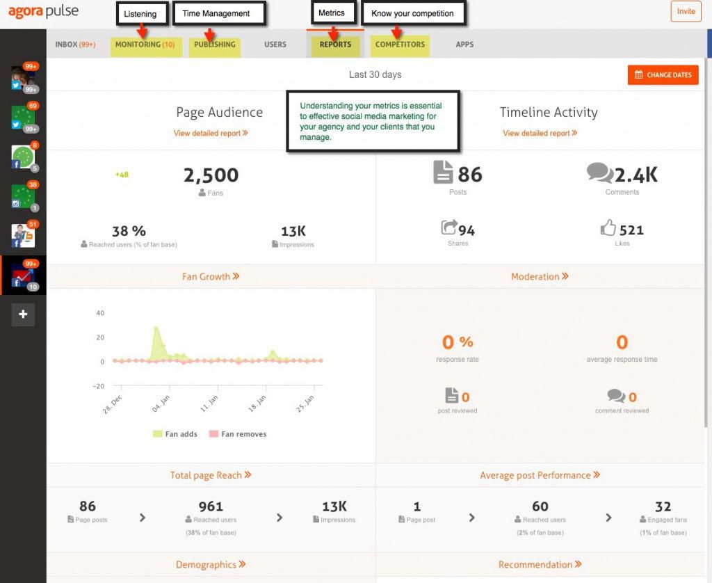Go to the Publishing tab

[215, 45]
